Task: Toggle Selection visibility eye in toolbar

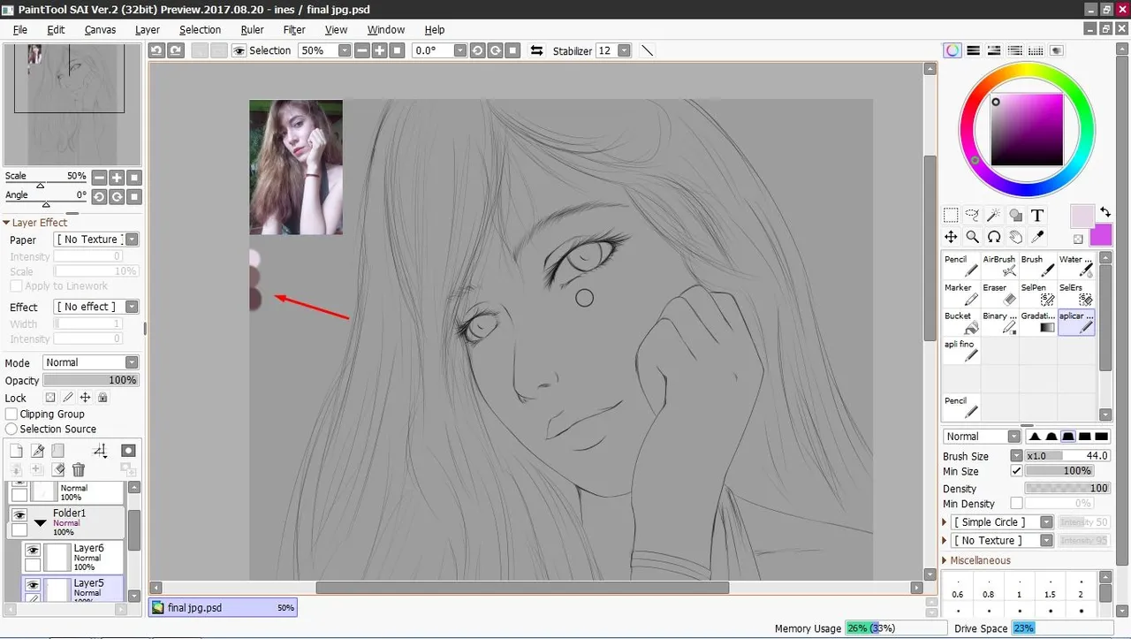Action: (239, 51)
